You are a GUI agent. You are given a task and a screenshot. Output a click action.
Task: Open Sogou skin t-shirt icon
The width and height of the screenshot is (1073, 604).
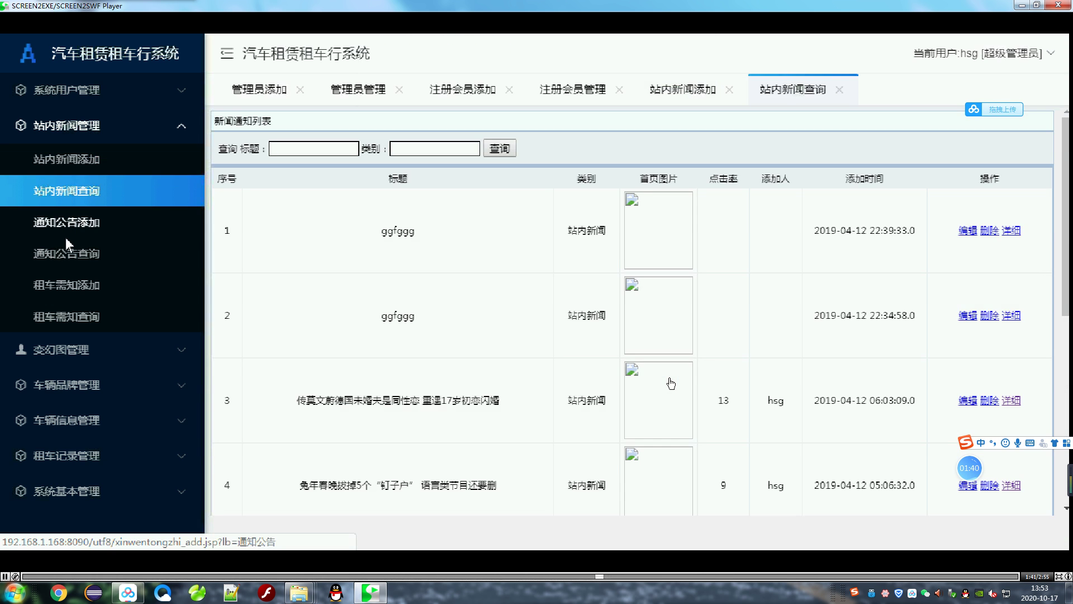tap(1055, 443)
